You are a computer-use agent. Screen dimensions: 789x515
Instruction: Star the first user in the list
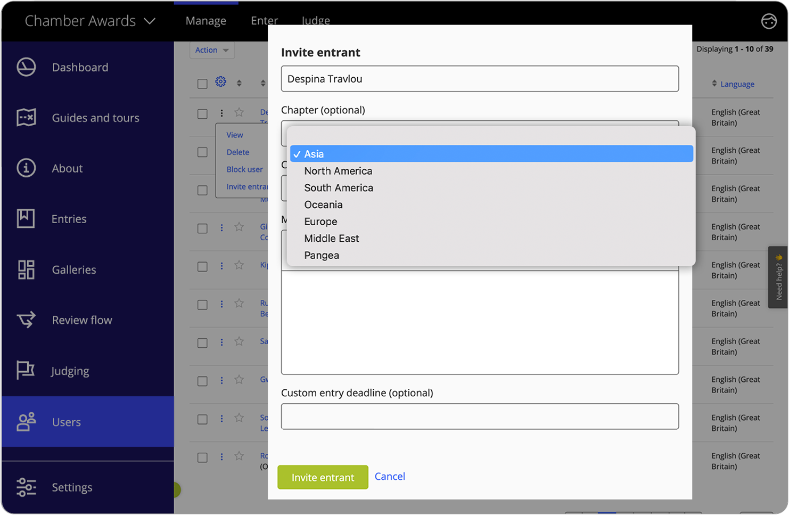[x=239, y=112]
